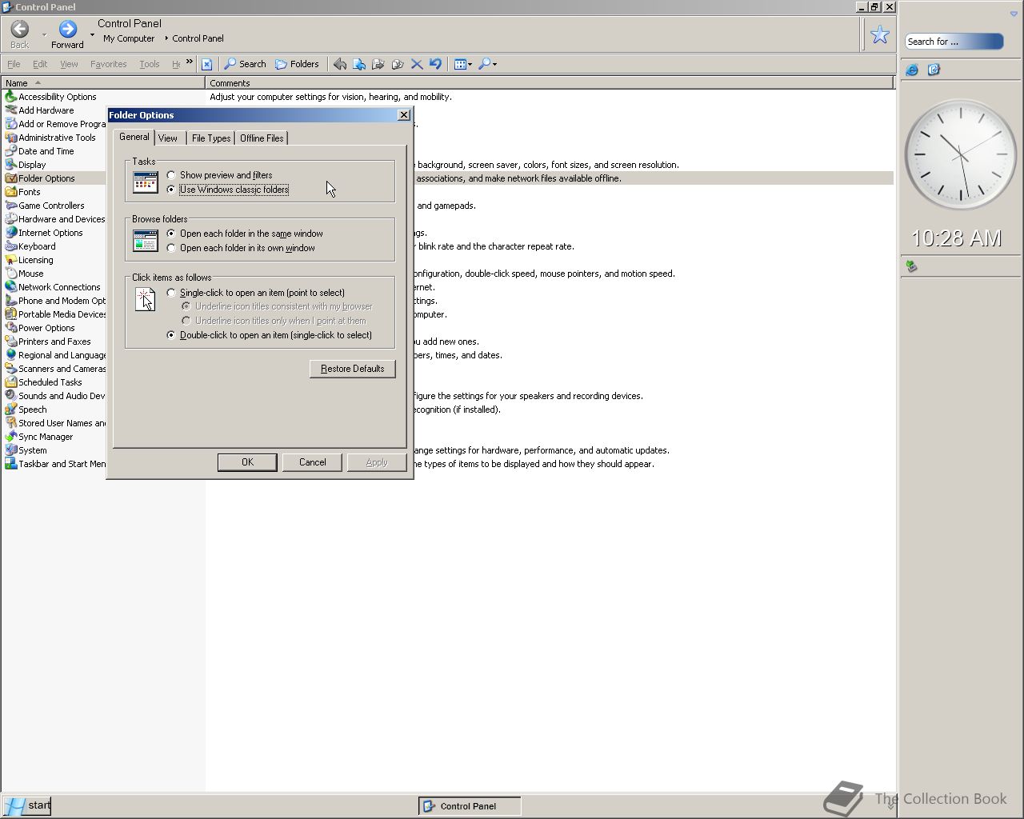Click the Search for input field
Viewport: 1024px width, 819px height.
[x=954, y=42]
